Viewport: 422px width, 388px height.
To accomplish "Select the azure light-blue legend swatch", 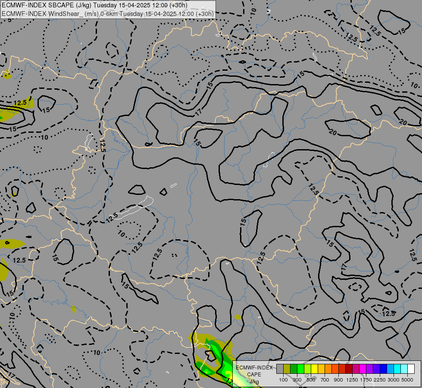I will tap(390, 369).
